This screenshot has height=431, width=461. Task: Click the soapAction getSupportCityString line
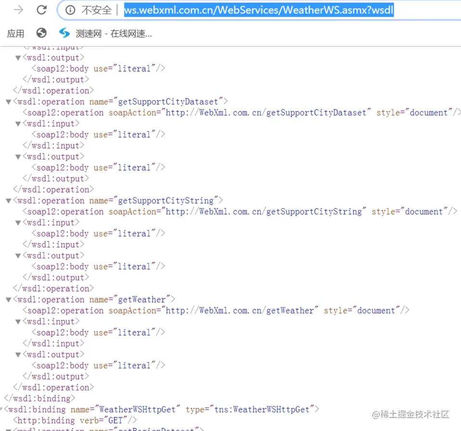click(x=240, y=212)
